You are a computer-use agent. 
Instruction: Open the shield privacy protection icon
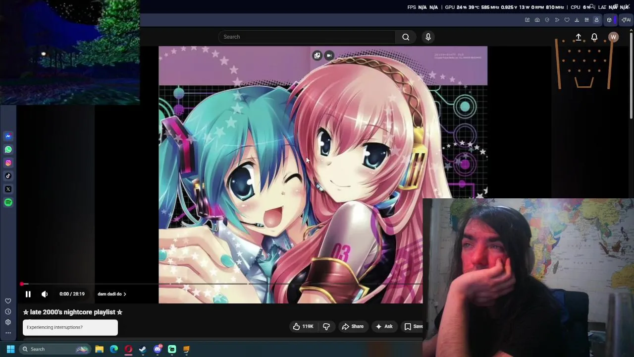point(547,20)
